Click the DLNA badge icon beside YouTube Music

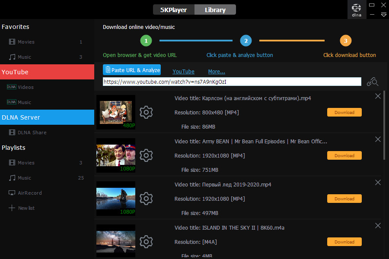[x=11, y=102]
